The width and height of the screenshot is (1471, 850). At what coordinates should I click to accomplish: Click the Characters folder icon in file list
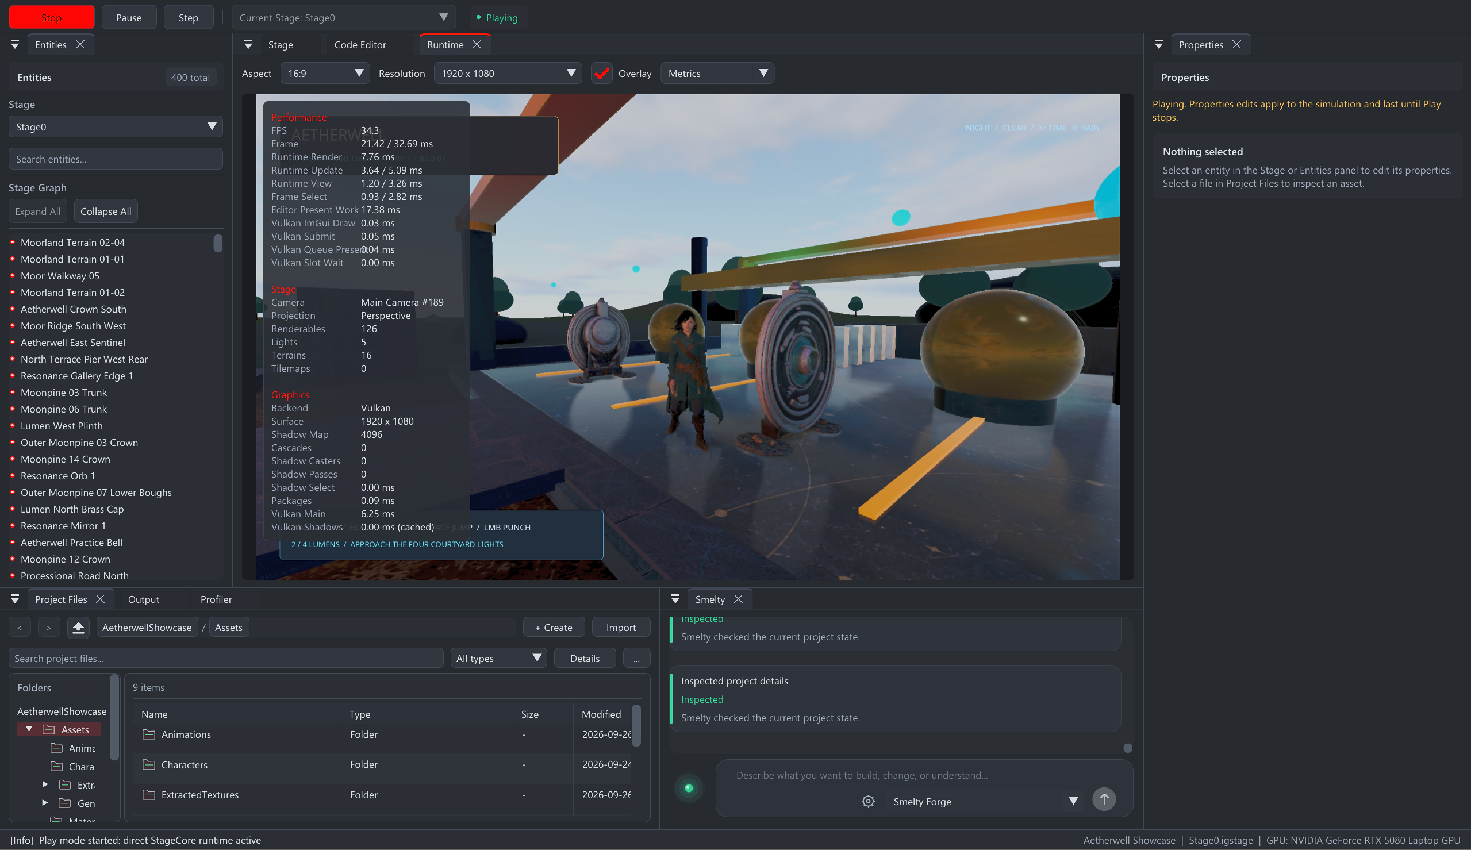click(x=149, y=765)
